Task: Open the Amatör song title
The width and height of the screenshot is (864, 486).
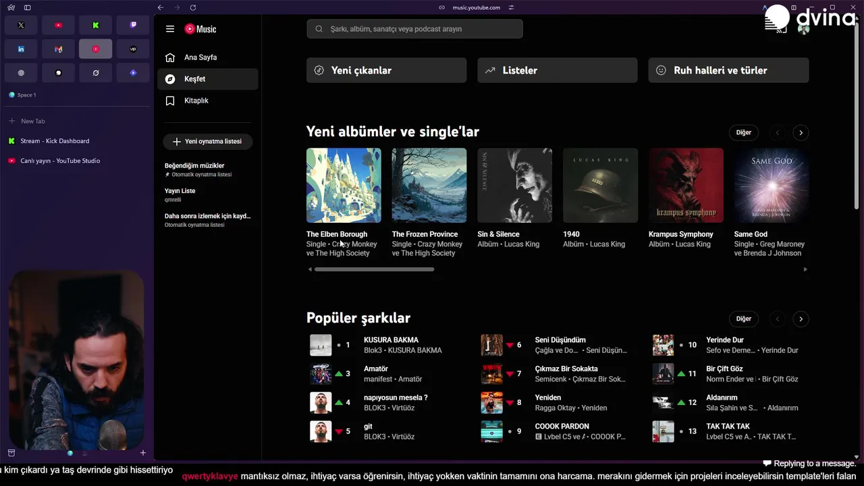Action: pyautogui.click(x=376, y=369)
